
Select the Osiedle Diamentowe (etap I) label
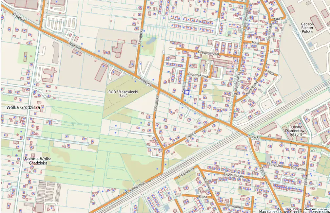296,131
